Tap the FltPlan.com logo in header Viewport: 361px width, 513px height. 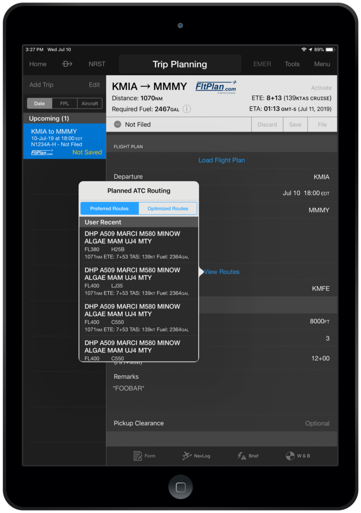point(216,87)
